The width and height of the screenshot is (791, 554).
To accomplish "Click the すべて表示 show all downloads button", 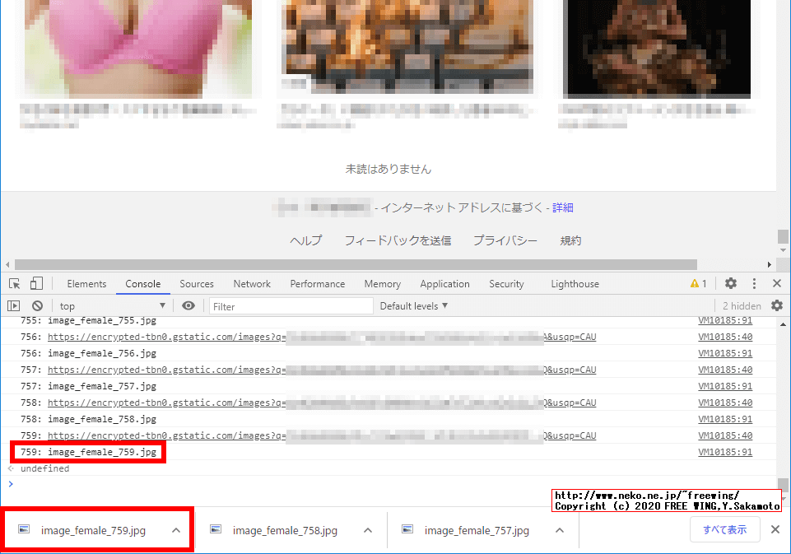I will pyautogui.click(x=724, y=529).
